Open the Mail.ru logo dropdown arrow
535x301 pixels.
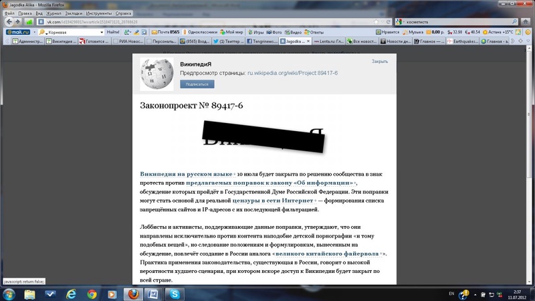(x=34, y=32)
